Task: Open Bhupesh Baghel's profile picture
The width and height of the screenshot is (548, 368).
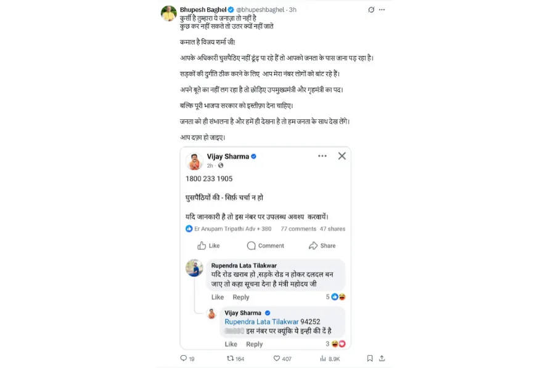Action: pyautogui.click(x=168, y=14)
